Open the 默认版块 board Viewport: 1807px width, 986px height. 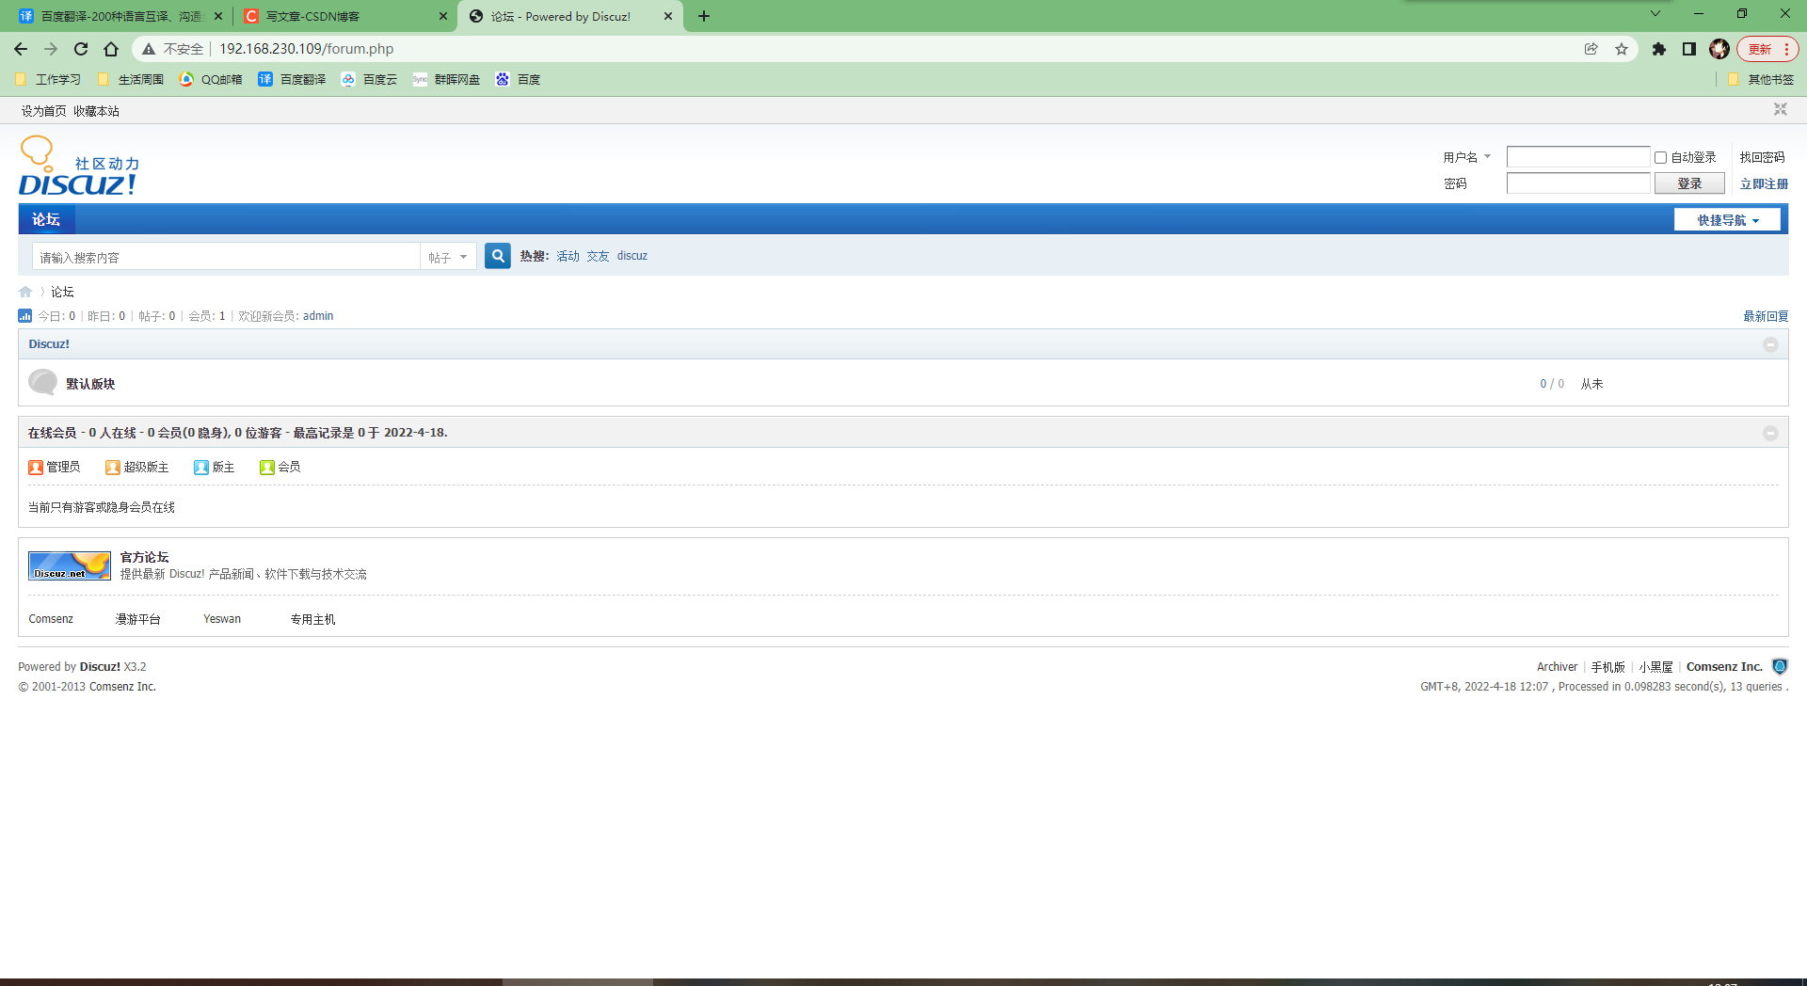click(x=90, y=384)
